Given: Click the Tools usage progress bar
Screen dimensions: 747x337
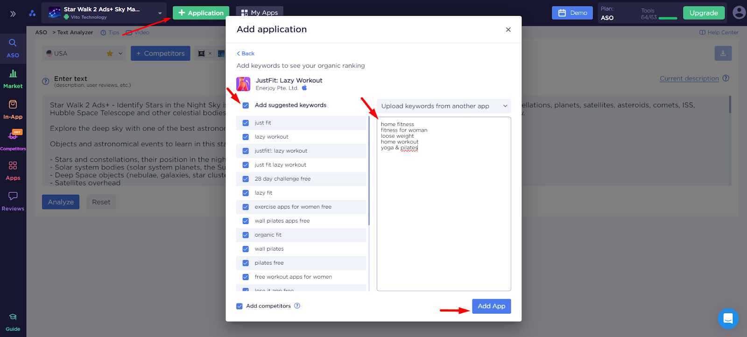Looking at the screenshot, I should pos(668,18).
